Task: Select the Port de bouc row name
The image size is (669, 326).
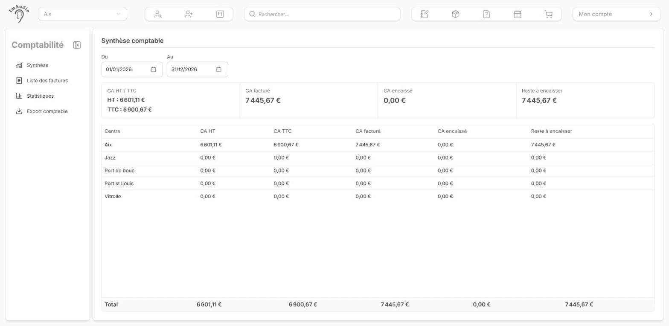Action: (119, 170)
